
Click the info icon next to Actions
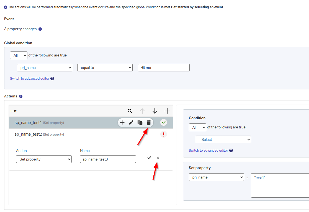point(21,96)
